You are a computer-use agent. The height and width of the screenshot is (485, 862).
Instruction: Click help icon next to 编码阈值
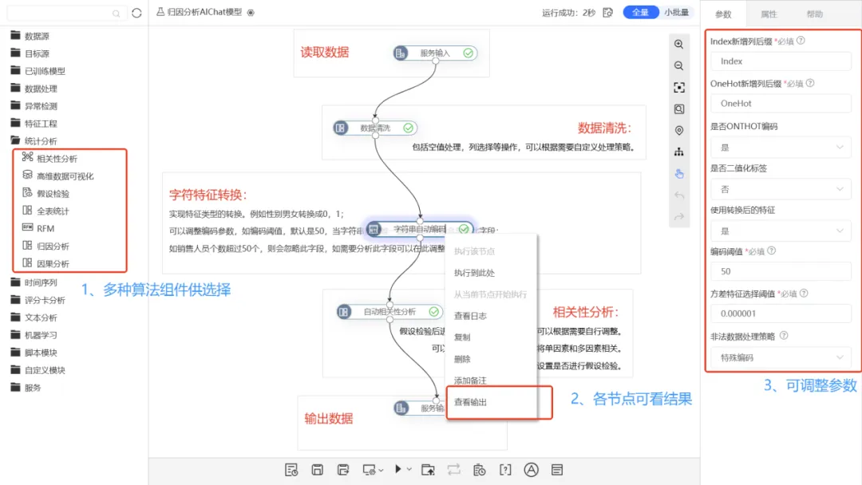[x=771, y=250]
